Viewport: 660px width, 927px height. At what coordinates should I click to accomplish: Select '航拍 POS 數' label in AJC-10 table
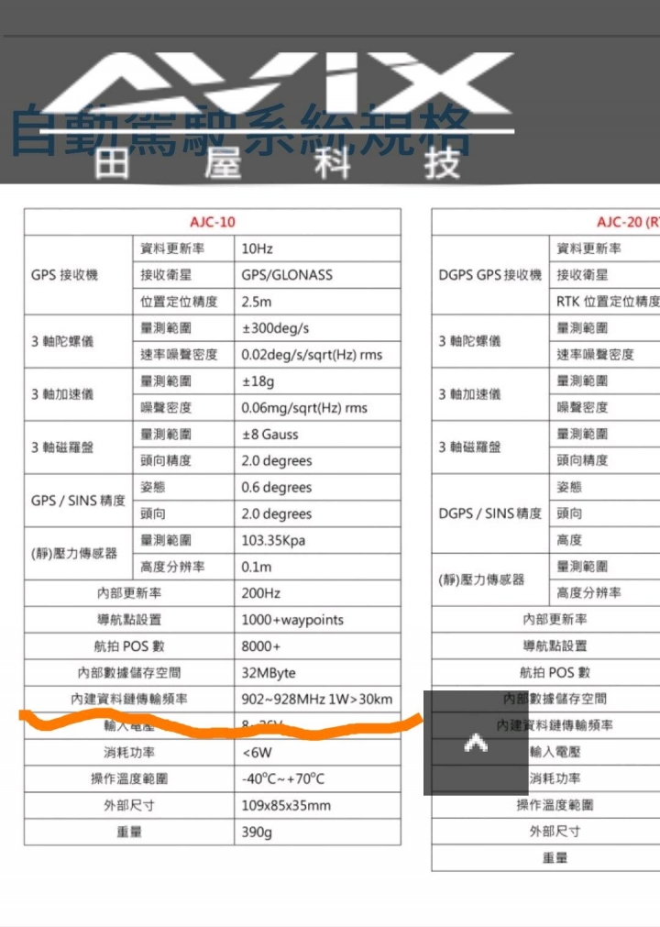click(129, 646)
